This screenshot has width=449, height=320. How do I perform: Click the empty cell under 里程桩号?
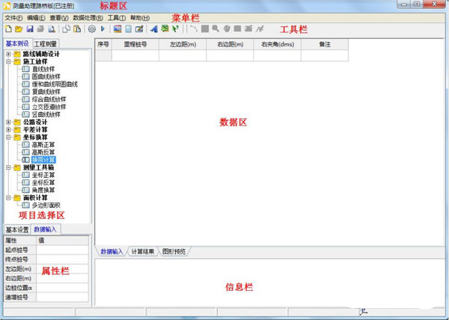coord(135,55)
